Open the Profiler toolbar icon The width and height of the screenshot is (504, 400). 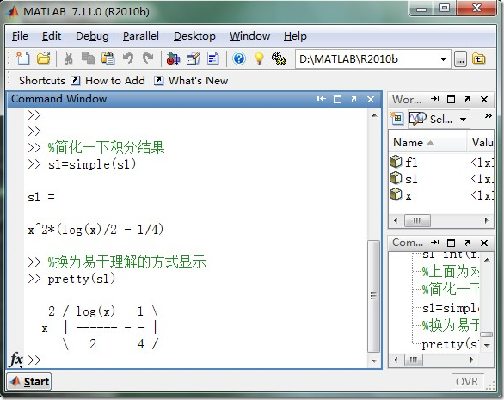click(x=212, y=58)
